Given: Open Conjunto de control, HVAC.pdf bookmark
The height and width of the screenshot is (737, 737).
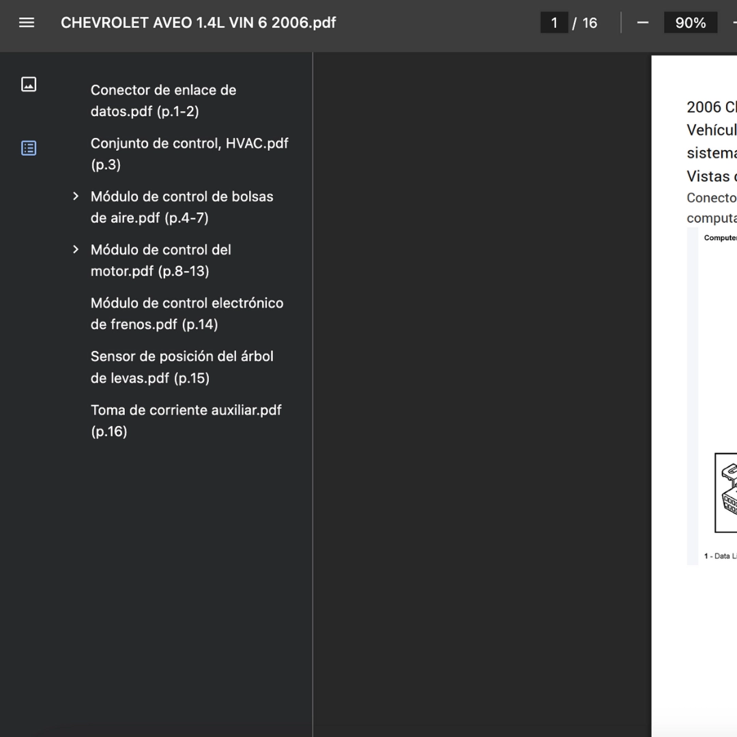Looking at the screenshot, I should (x=190, y=154).
